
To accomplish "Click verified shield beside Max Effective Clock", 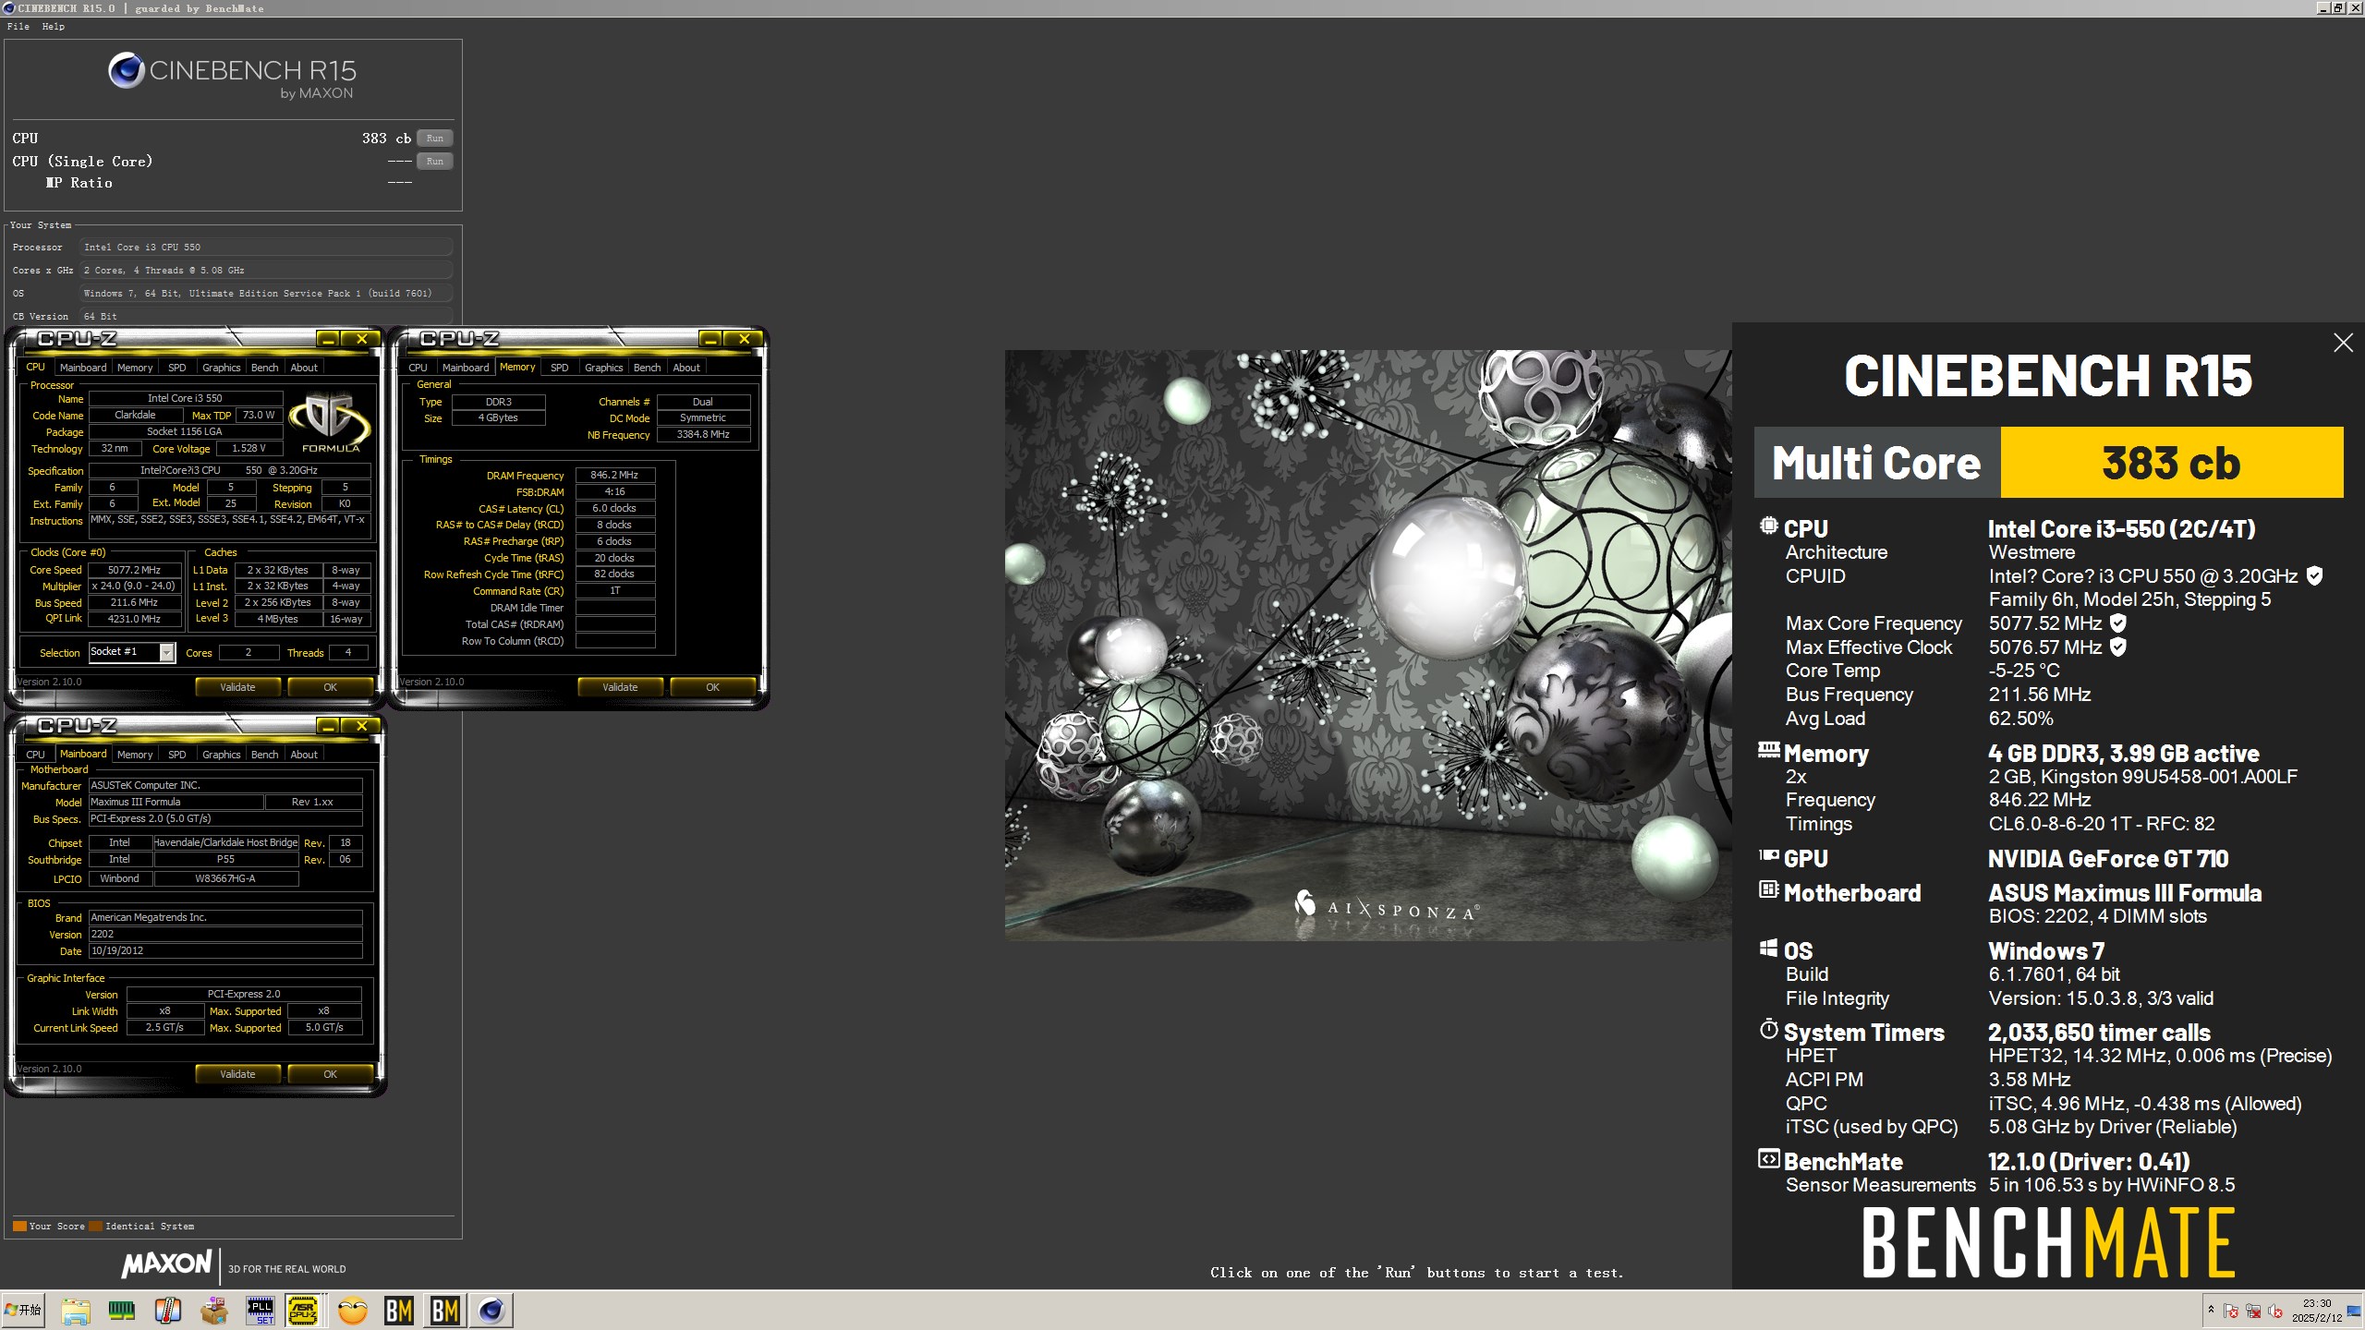I will coord(2118,647).
